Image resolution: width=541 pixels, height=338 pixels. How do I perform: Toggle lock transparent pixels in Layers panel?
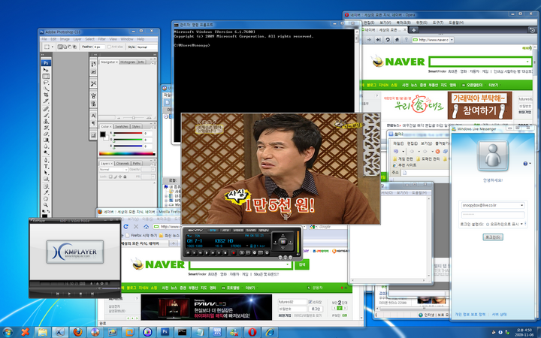pyautogui.click(x=110, y=177)
